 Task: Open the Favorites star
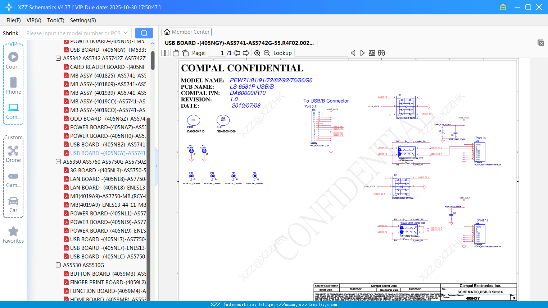pyautogui.click(x=13, y=231)
